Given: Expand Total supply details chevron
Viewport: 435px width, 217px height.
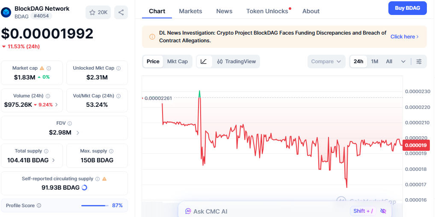Looking at the screenshot, I should coord(53,160).
